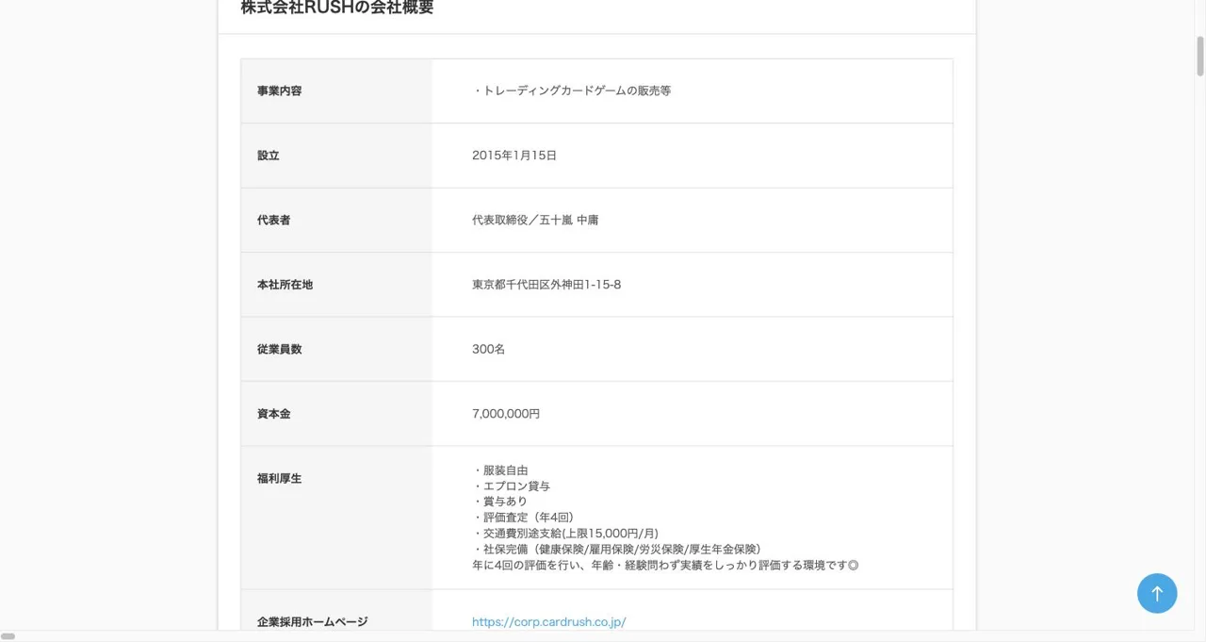Screen dimensions: 1206x642
Task: Select the text 代表取締役／五十嵐 中庸
Action: (535, 220)
